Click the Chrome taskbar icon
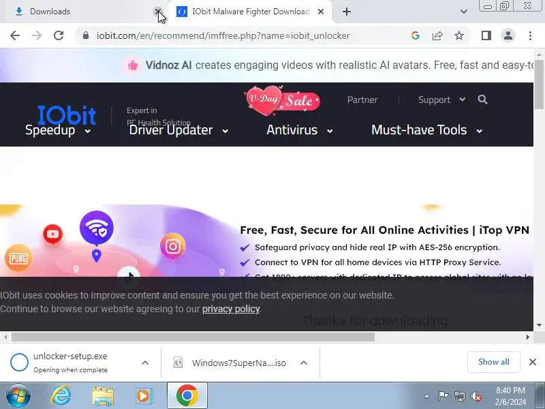545x409 pixels. point(187,396)
